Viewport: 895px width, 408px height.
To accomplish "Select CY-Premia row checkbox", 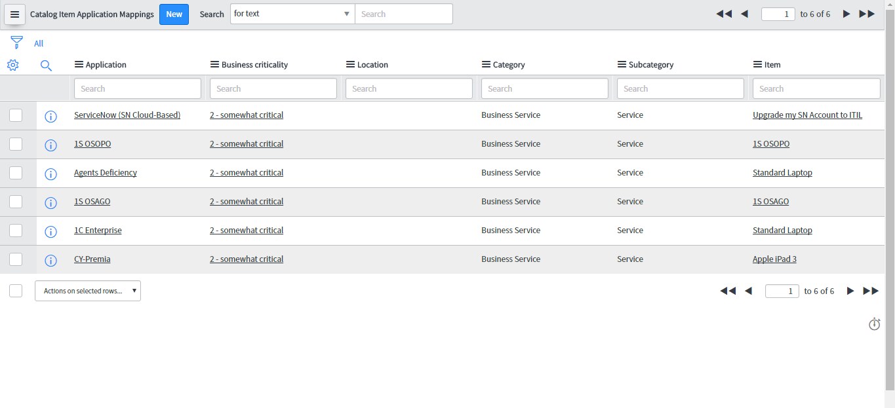I will click(16, 259).
